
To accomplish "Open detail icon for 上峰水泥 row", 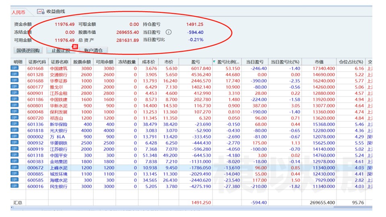I will point(14,167).
